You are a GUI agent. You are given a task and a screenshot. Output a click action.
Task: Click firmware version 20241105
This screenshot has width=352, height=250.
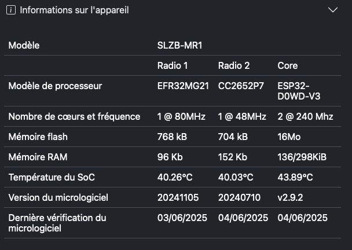pyautogui.click(x=178, y=197)
